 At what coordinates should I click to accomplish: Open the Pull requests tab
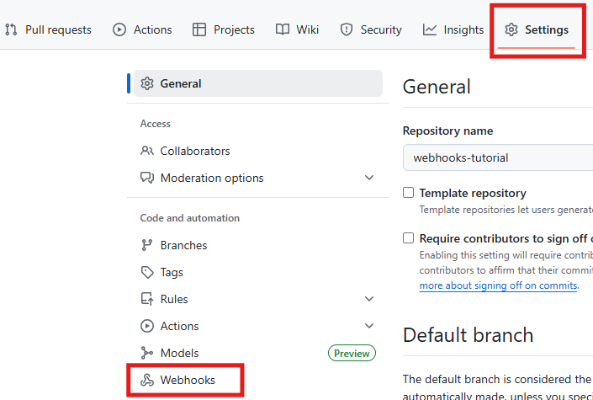pos(49,29)
